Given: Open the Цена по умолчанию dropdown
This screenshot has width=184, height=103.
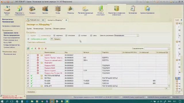Looking at the screenshot, I should coord(138,35).
